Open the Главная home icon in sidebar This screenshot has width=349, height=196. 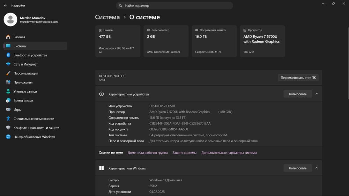tap(8, 37)
